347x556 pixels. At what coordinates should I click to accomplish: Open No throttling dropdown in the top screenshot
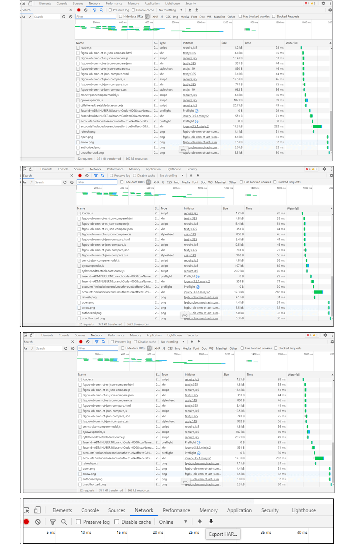coord(171,10)
